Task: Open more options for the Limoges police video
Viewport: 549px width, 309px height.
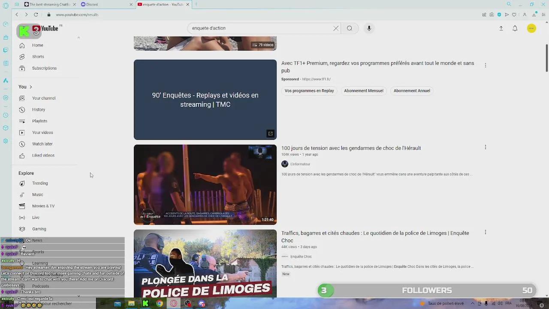Action: 486,232
